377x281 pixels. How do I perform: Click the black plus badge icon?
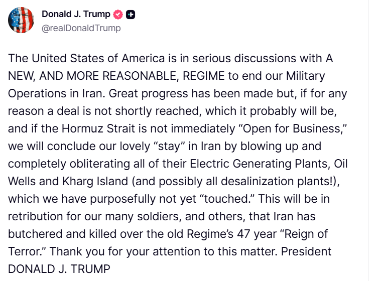(x=130, y=15)
